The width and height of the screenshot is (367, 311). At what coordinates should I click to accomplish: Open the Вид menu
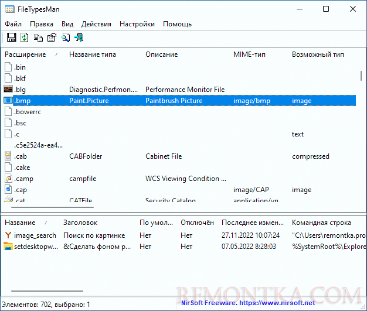[x=67, y=24]
